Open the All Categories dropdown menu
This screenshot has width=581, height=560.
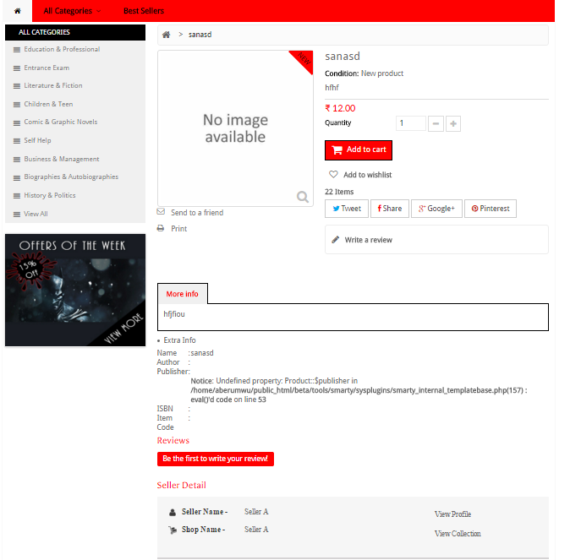click(72, 11)
